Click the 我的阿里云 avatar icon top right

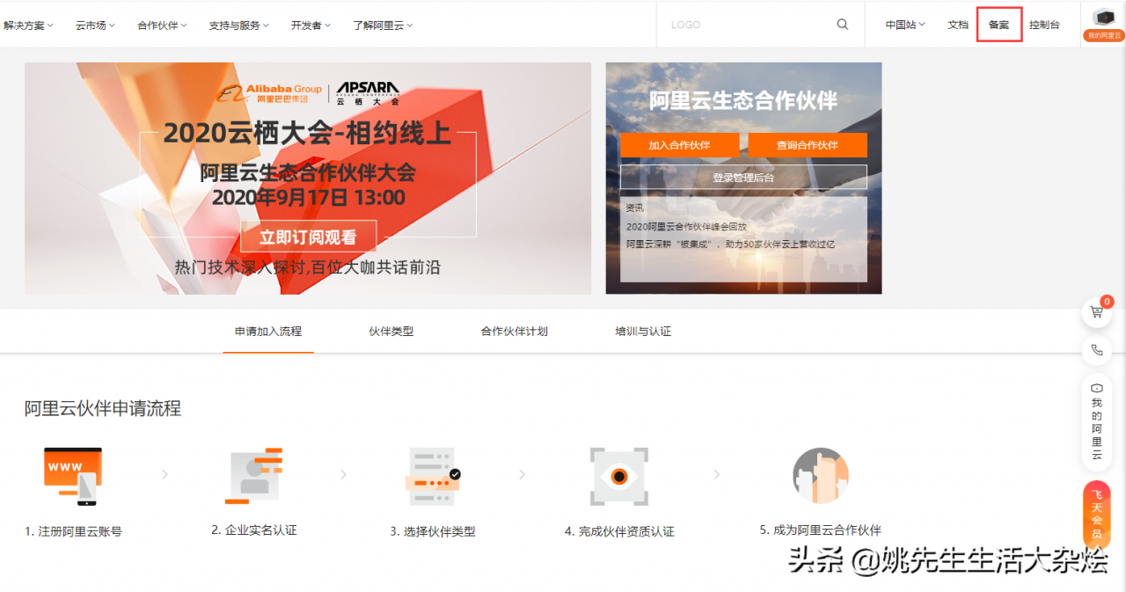pyautogui.click(x=1103, y=16)
